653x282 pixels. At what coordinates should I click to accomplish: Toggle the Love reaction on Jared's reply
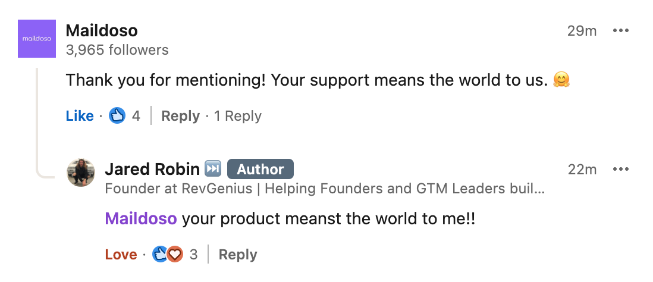coord(121,255)
